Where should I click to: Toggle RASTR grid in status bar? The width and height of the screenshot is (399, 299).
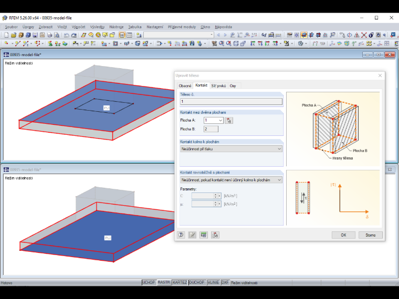(164, 282)
